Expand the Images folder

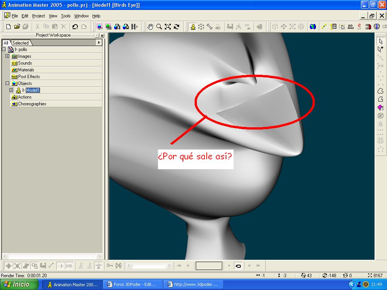8,56
